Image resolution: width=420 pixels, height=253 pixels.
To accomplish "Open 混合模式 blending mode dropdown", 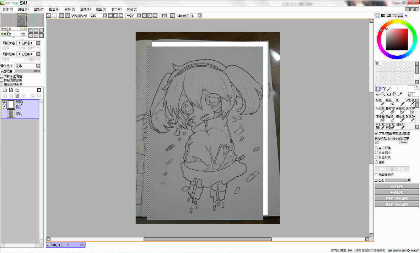I will 38,66.
